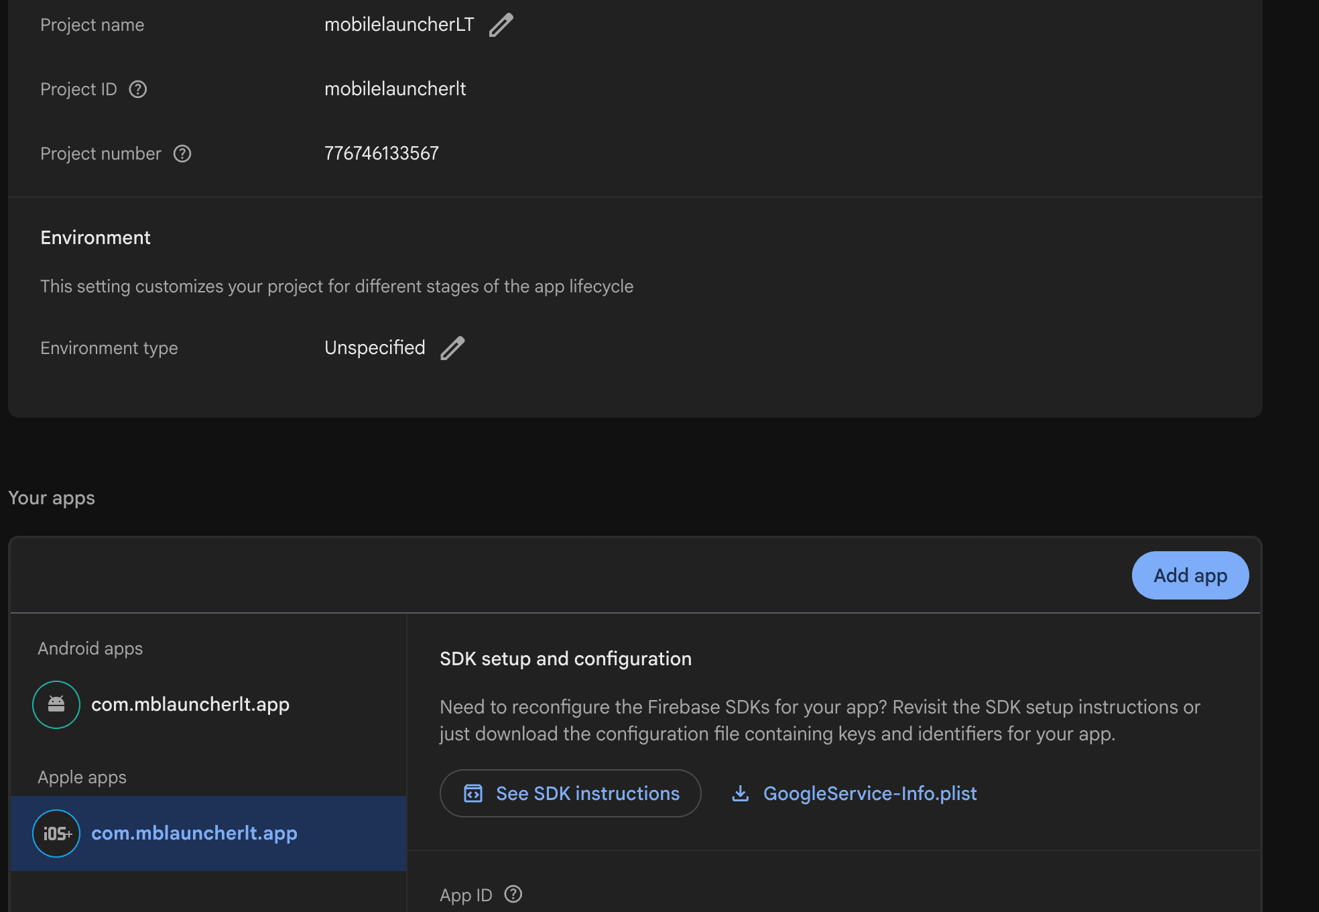Click the project name mobilelauncherLT
The height and width of the screenshot is (912, 1319).
coord(399,25)
